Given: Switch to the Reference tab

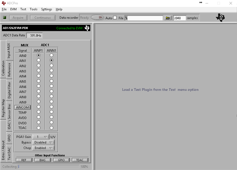Looking at the screenshot, I should tap(9, 70).
